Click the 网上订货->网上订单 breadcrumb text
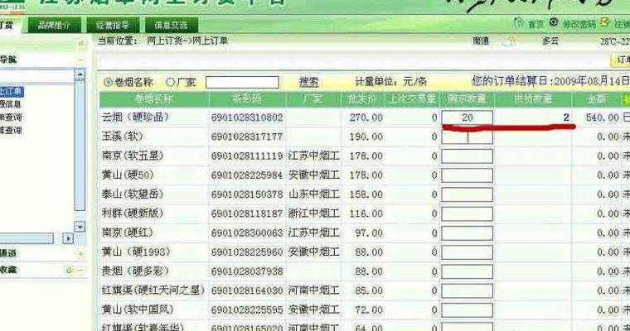This screenshot has height=331, width=630. [x=187, y=41]
